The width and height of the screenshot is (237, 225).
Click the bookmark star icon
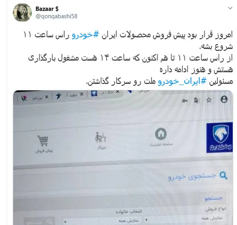(x=209, y=100)
